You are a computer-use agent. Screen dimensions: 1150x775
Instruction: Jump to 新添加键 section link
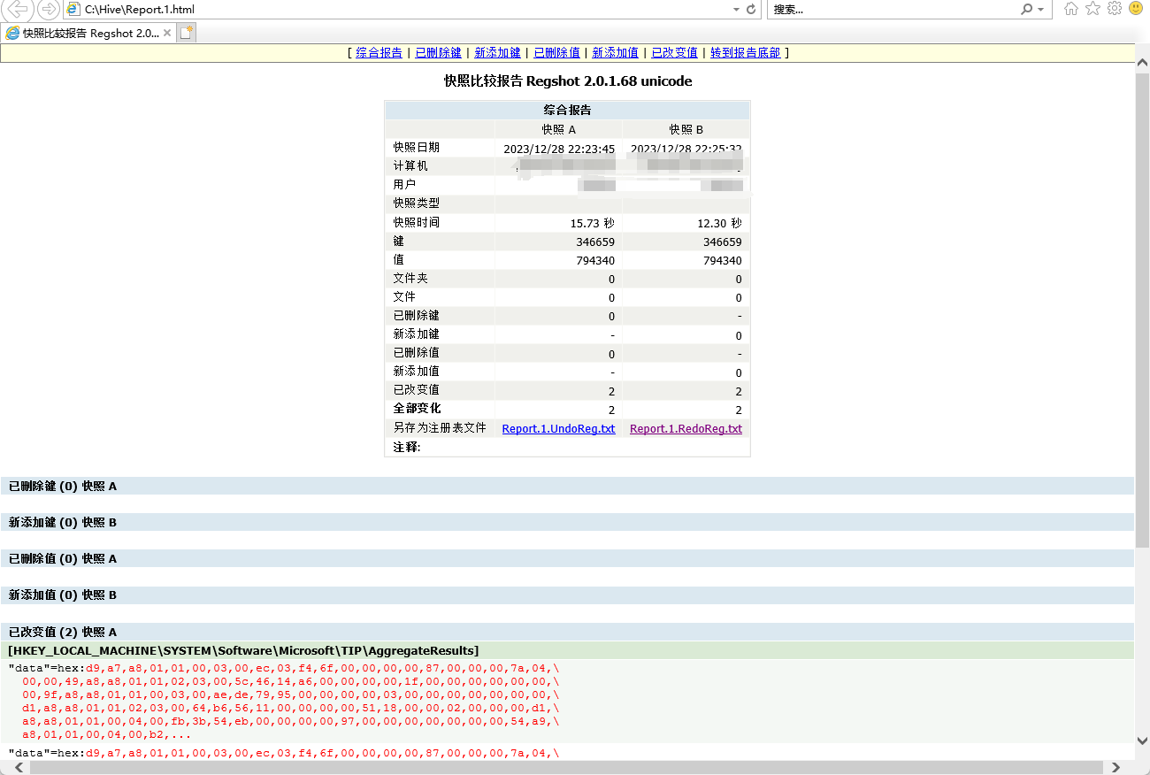tap(497, 53)
